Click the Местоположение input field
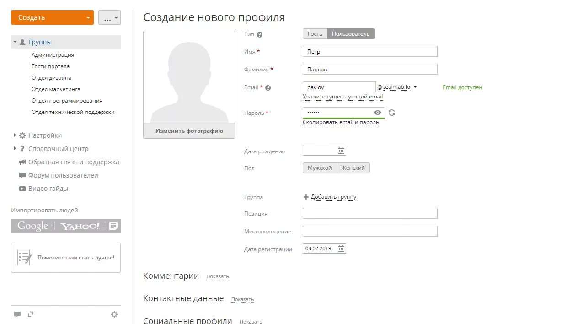This screenshot has width=567, height=324. pos(370,231)
